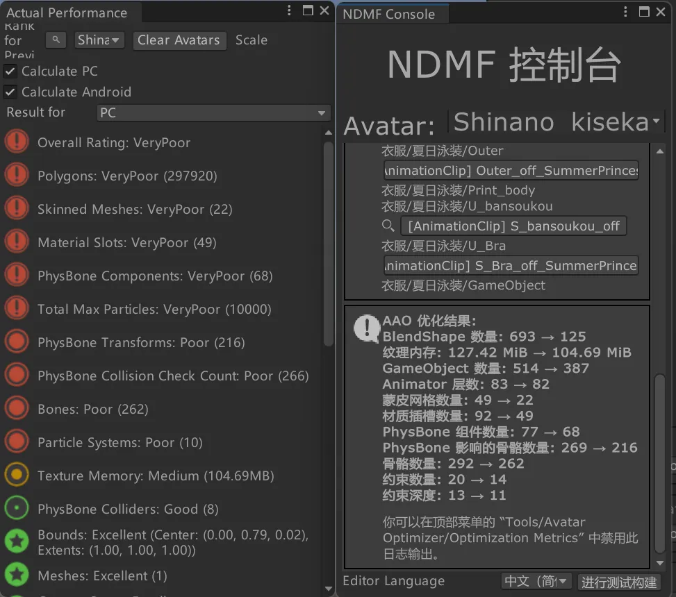
Task: Click the 衣服/夏日泳装/Outer path text
Action: [443, 151]
